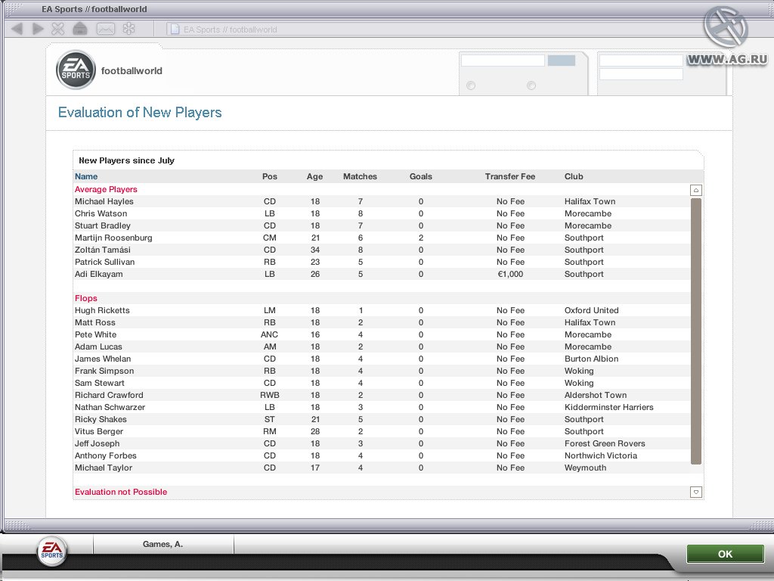Viewport: 774px width, 581px height.
Task: Select the left radio button in the search panel
Action: [x=470, y=85]
